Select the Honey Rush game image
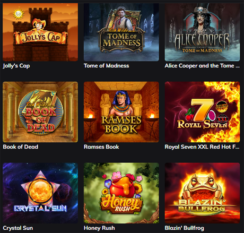 (121, 193)
